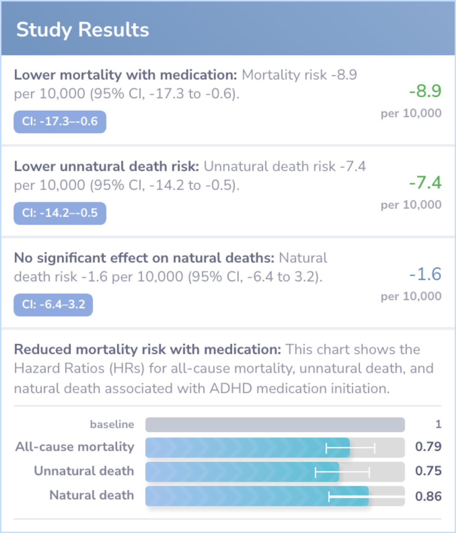Click the 0.79 hazard ratio value
Image resolution: width=456 pixels, height=533 pixels.
(x=428, y=446)
